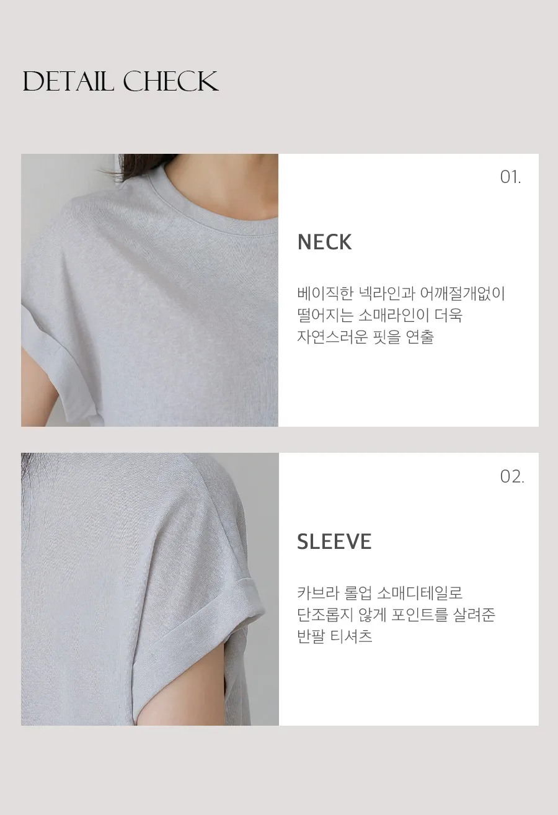Select the 01. number label
This screenshot has width=558, height=815.
click(x=511, y=177)
